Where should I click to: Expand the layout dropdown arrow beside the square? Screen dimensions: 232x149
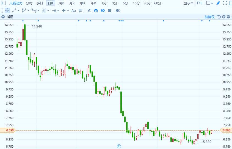click(x=212, y=3)
